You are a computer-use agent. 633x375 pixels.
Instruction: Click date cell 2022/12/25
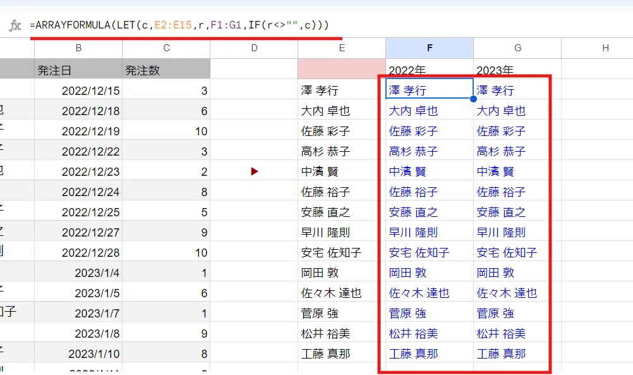tap(78, 211)
